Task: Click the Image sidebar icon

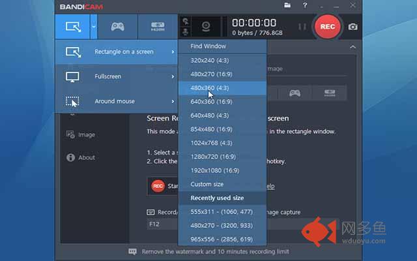Action: pos(70,134)
